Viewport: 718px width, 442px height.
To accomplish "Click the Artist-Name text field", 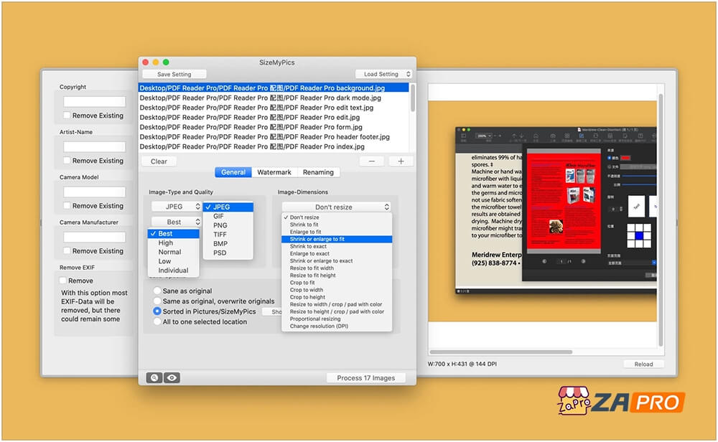I will (94, 147).
